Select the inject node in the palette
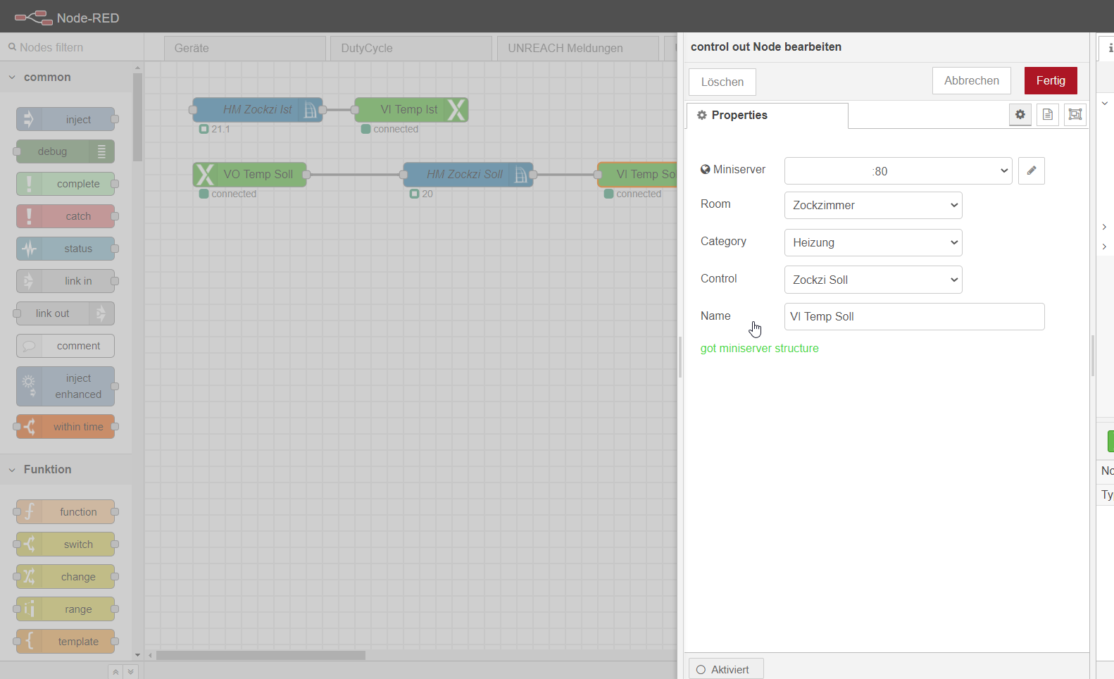The width and height of the screenshot is (1114, 679). pyautogui.click(x=65, y=119)
